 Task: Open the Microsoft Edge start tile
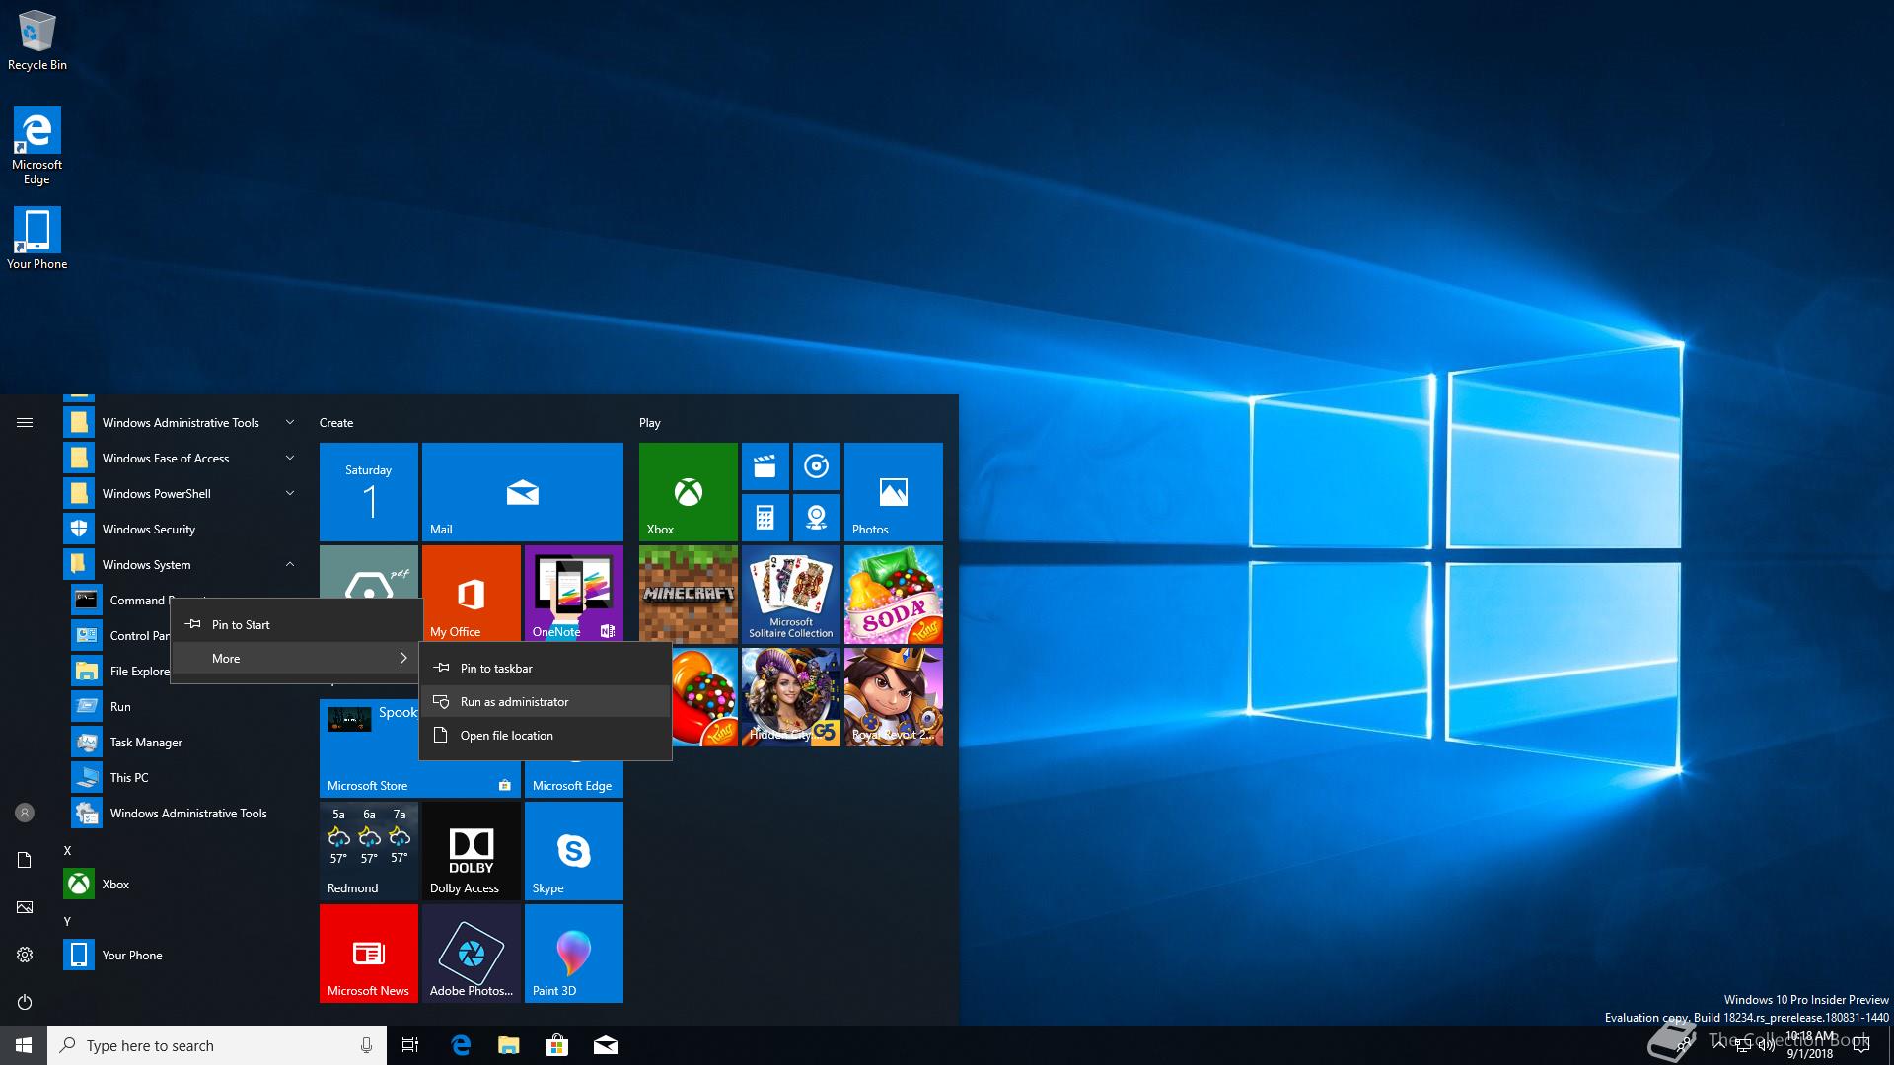click(x=574, y=779)
